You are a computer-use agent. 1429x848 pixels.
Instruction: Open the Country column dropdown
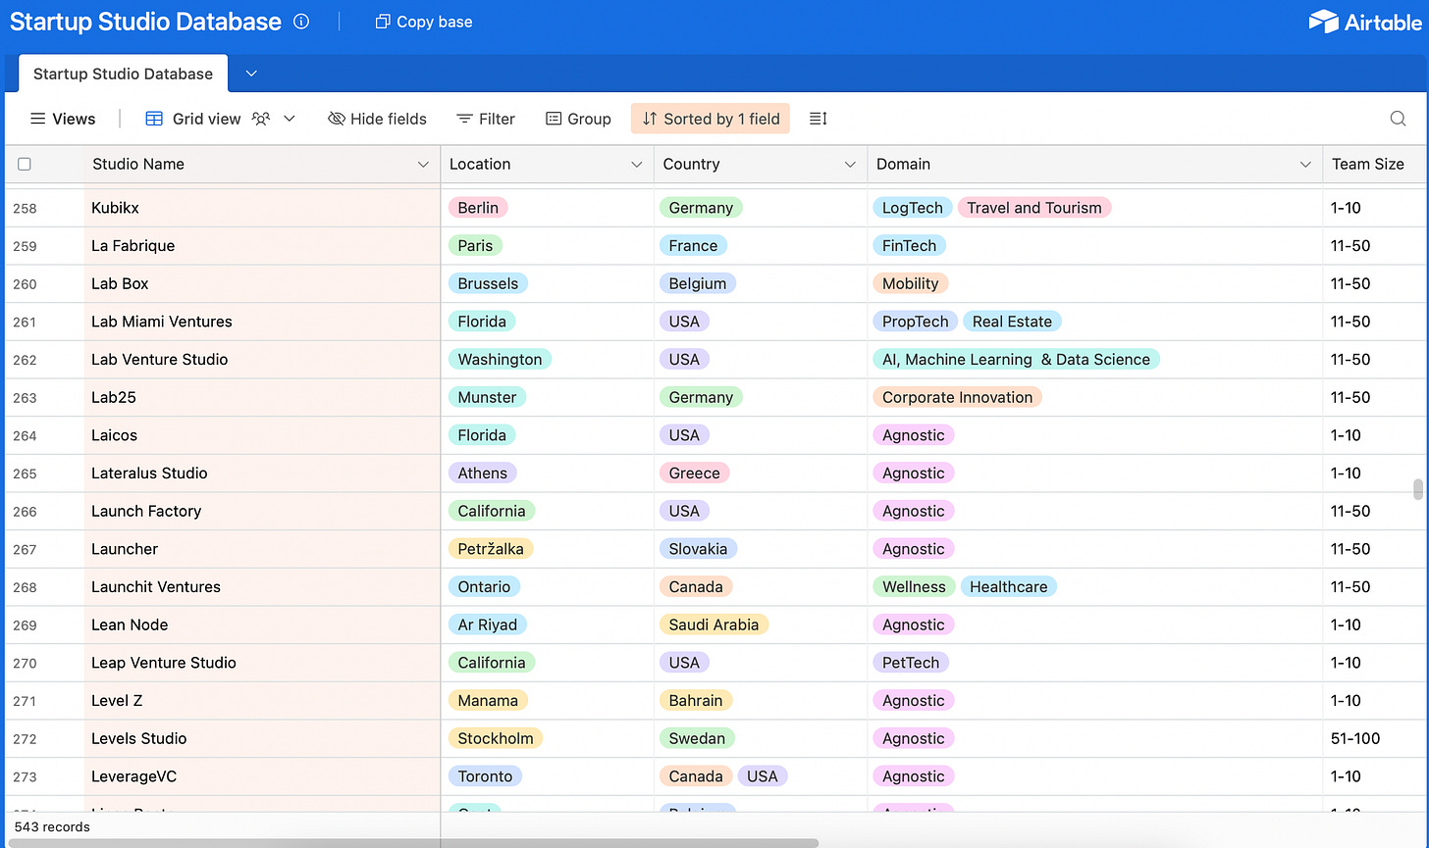850,165
